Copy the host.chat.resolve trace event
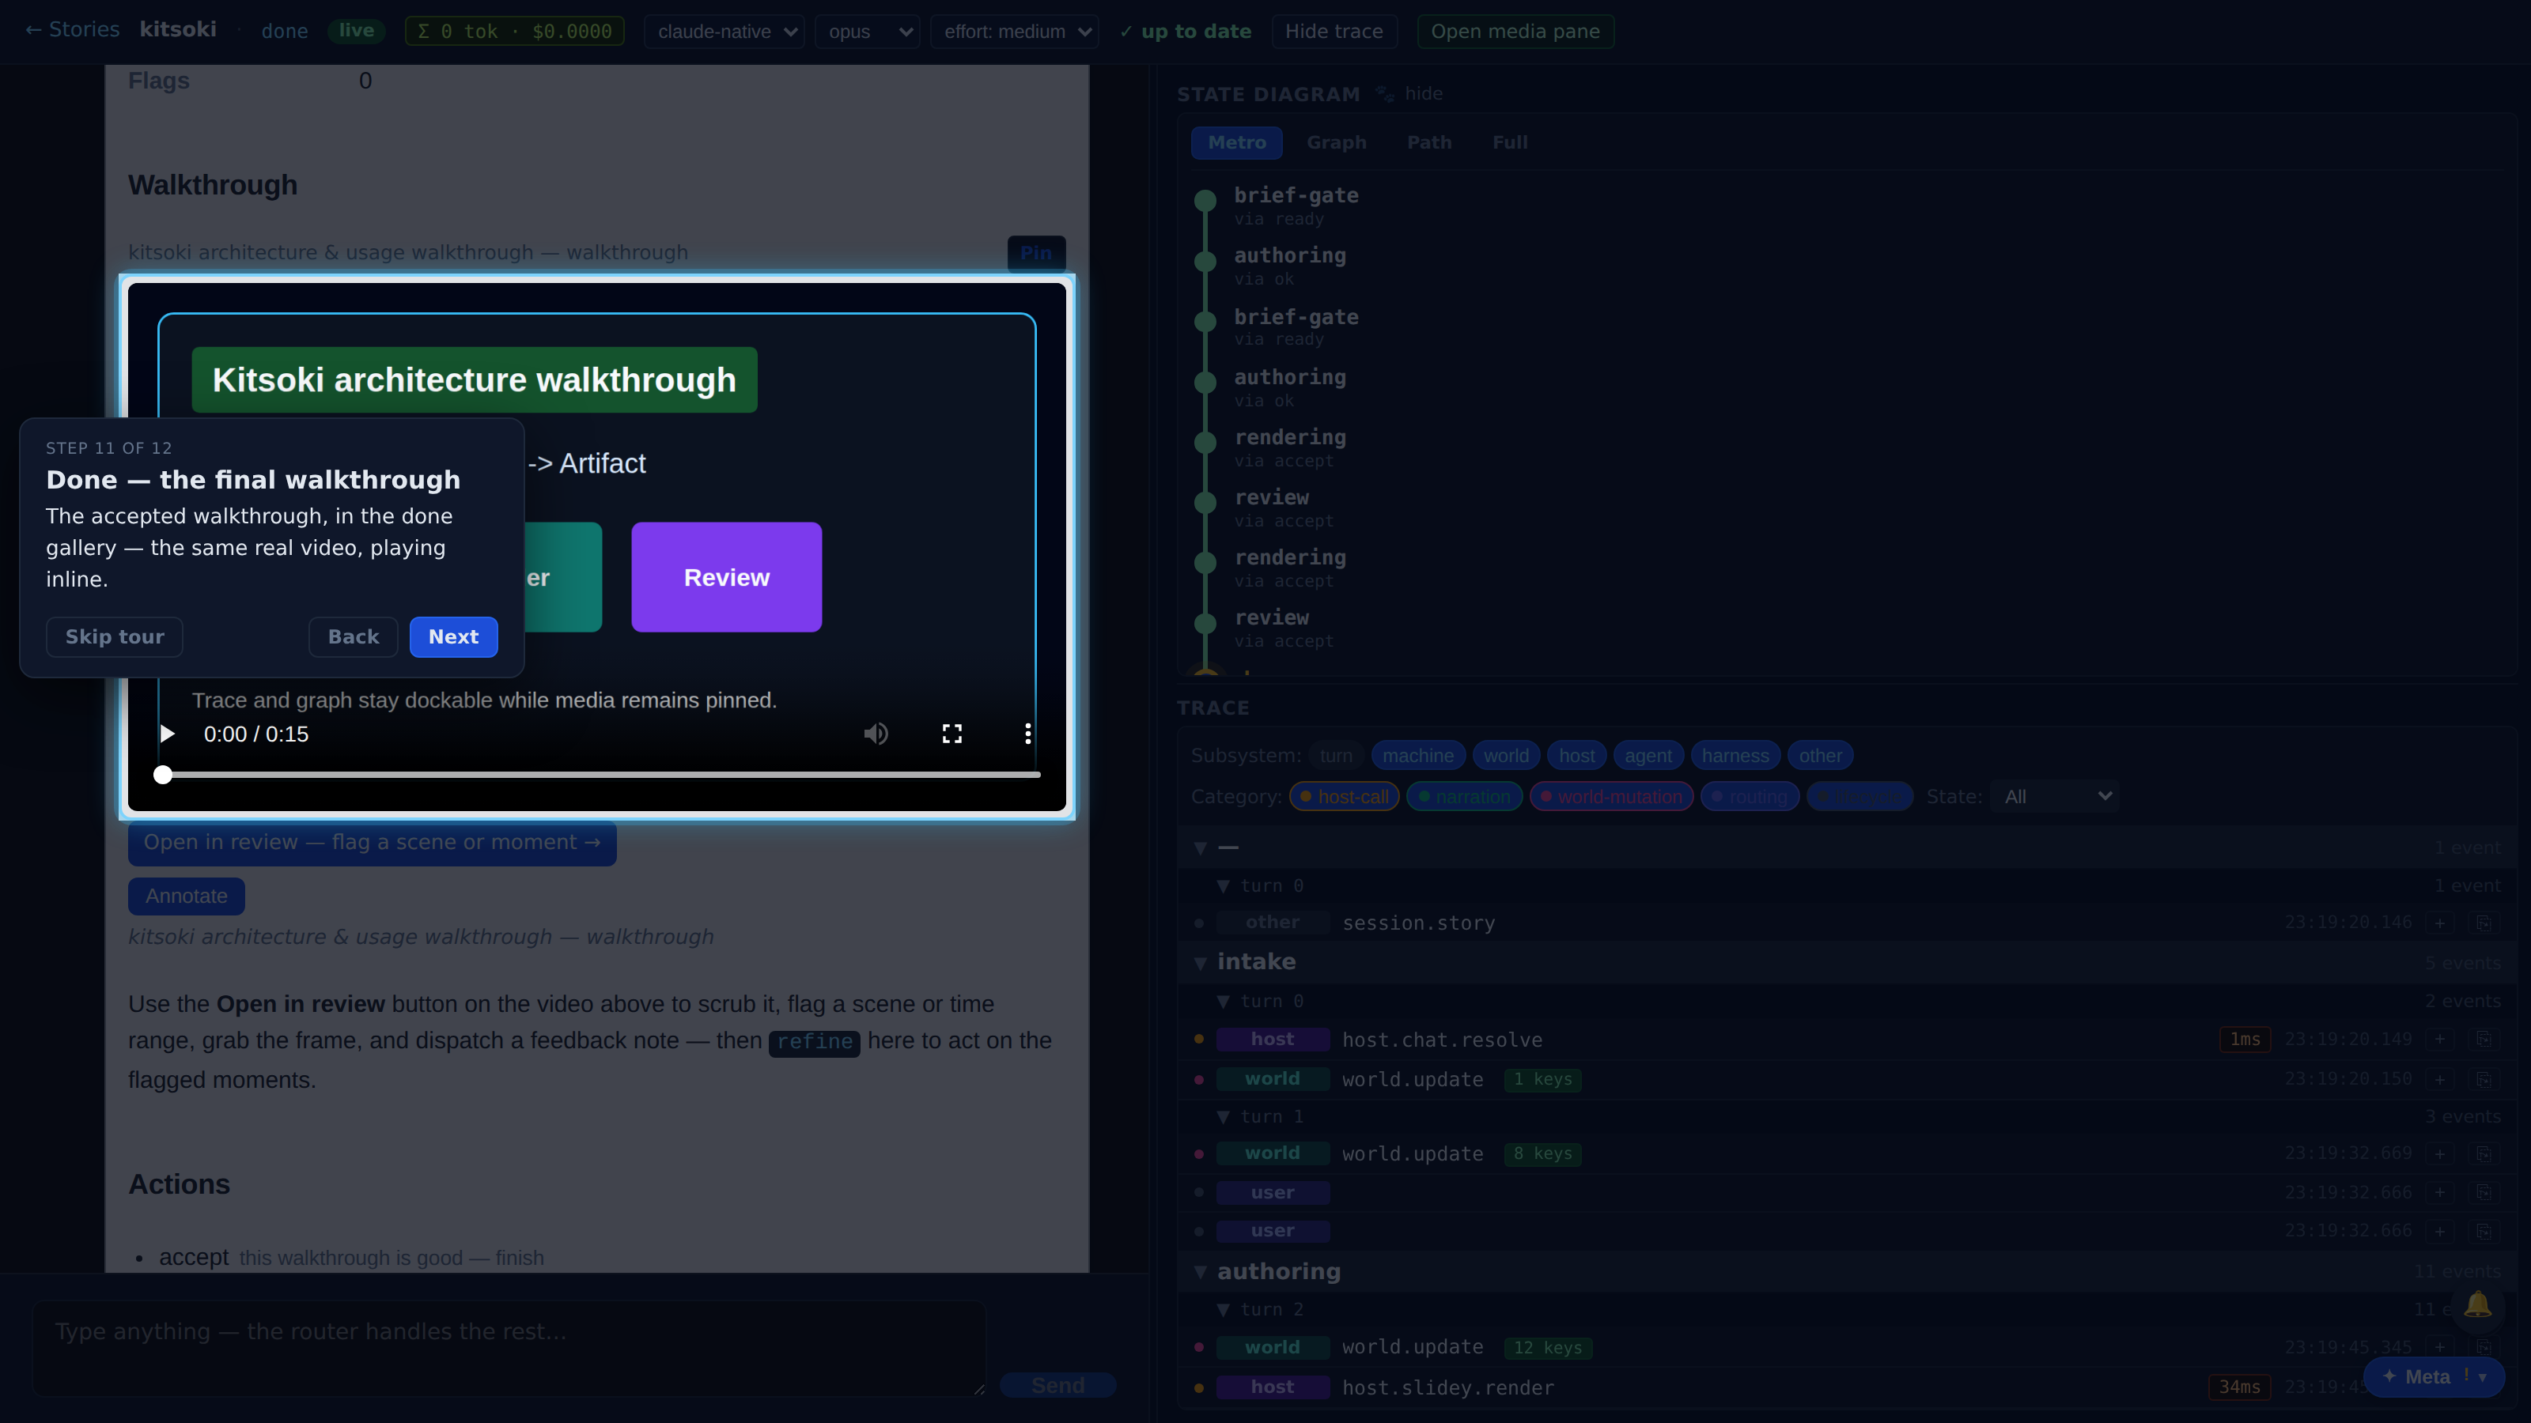 [x=2483, y=1039]
